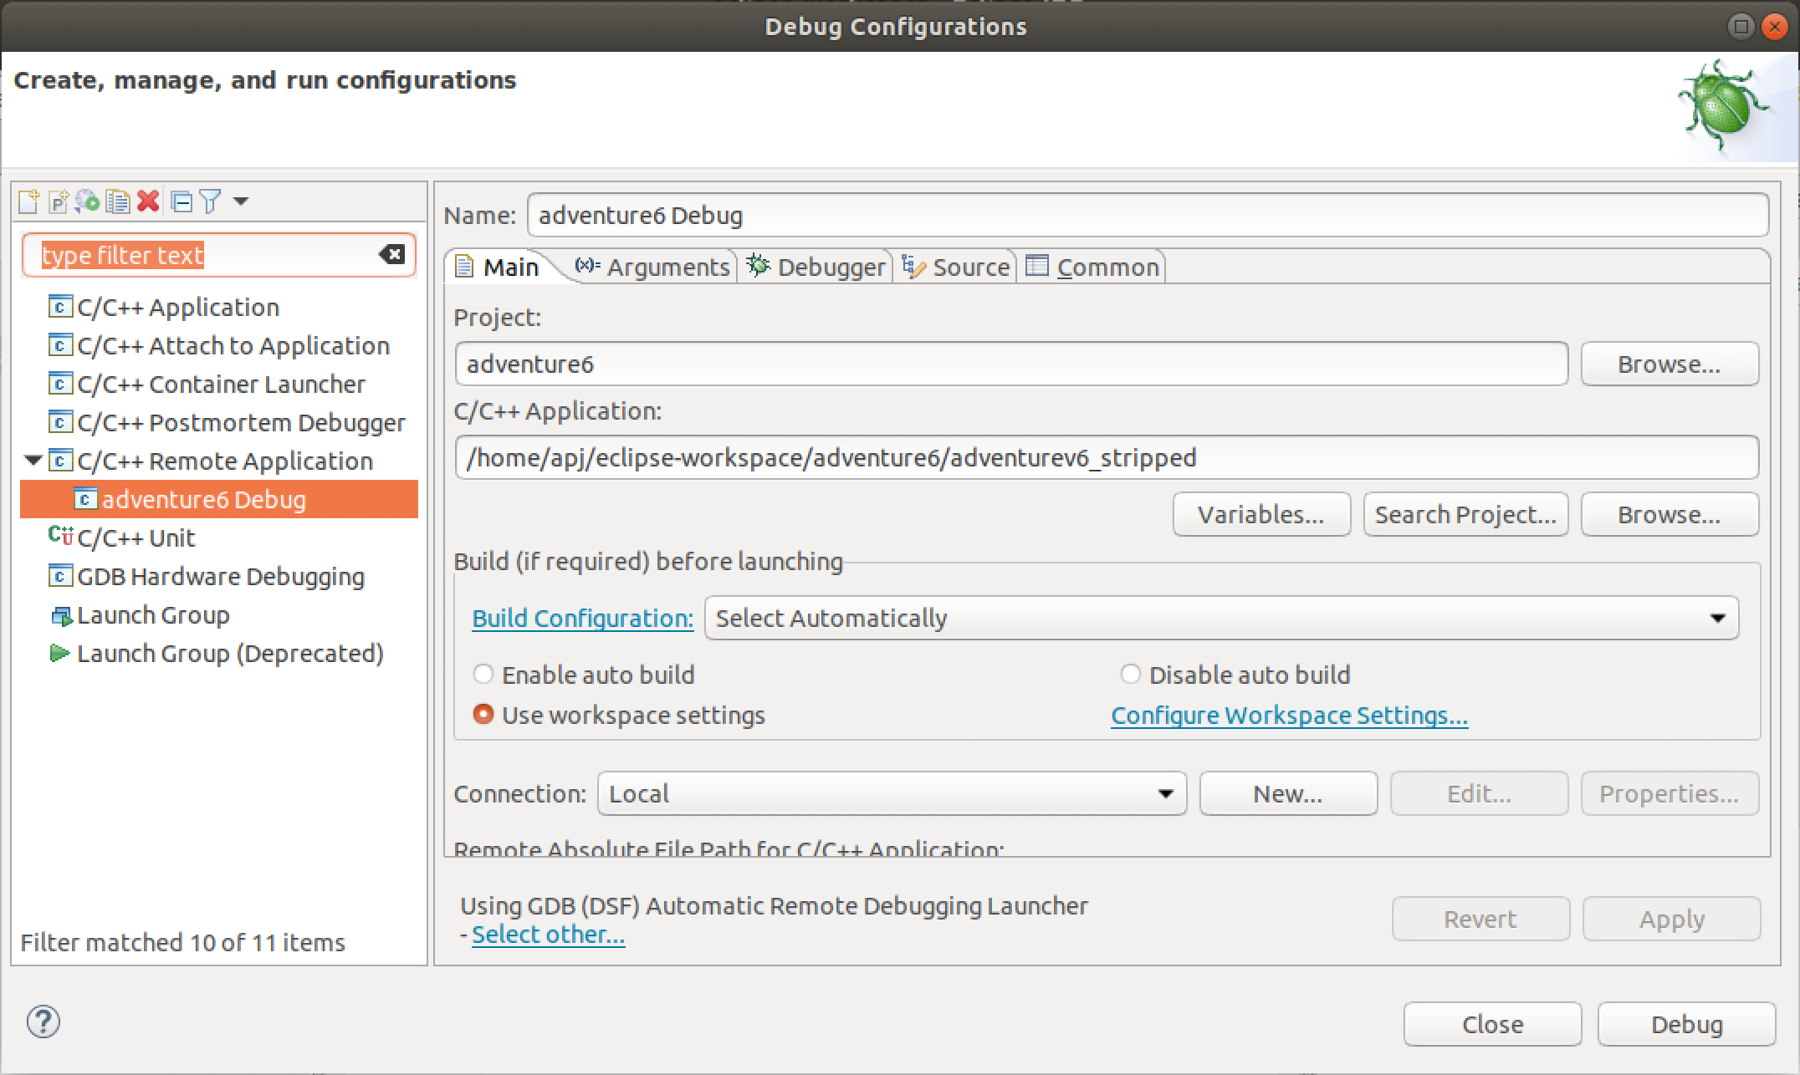1800x1075 pixels.
Task: Click Export launch configuration icon
Action: pos(87,201)
